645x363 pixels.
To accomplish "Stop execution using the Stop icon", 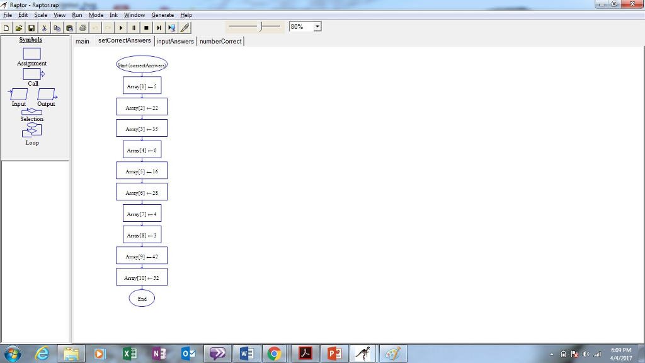I will tap(146, 27).
